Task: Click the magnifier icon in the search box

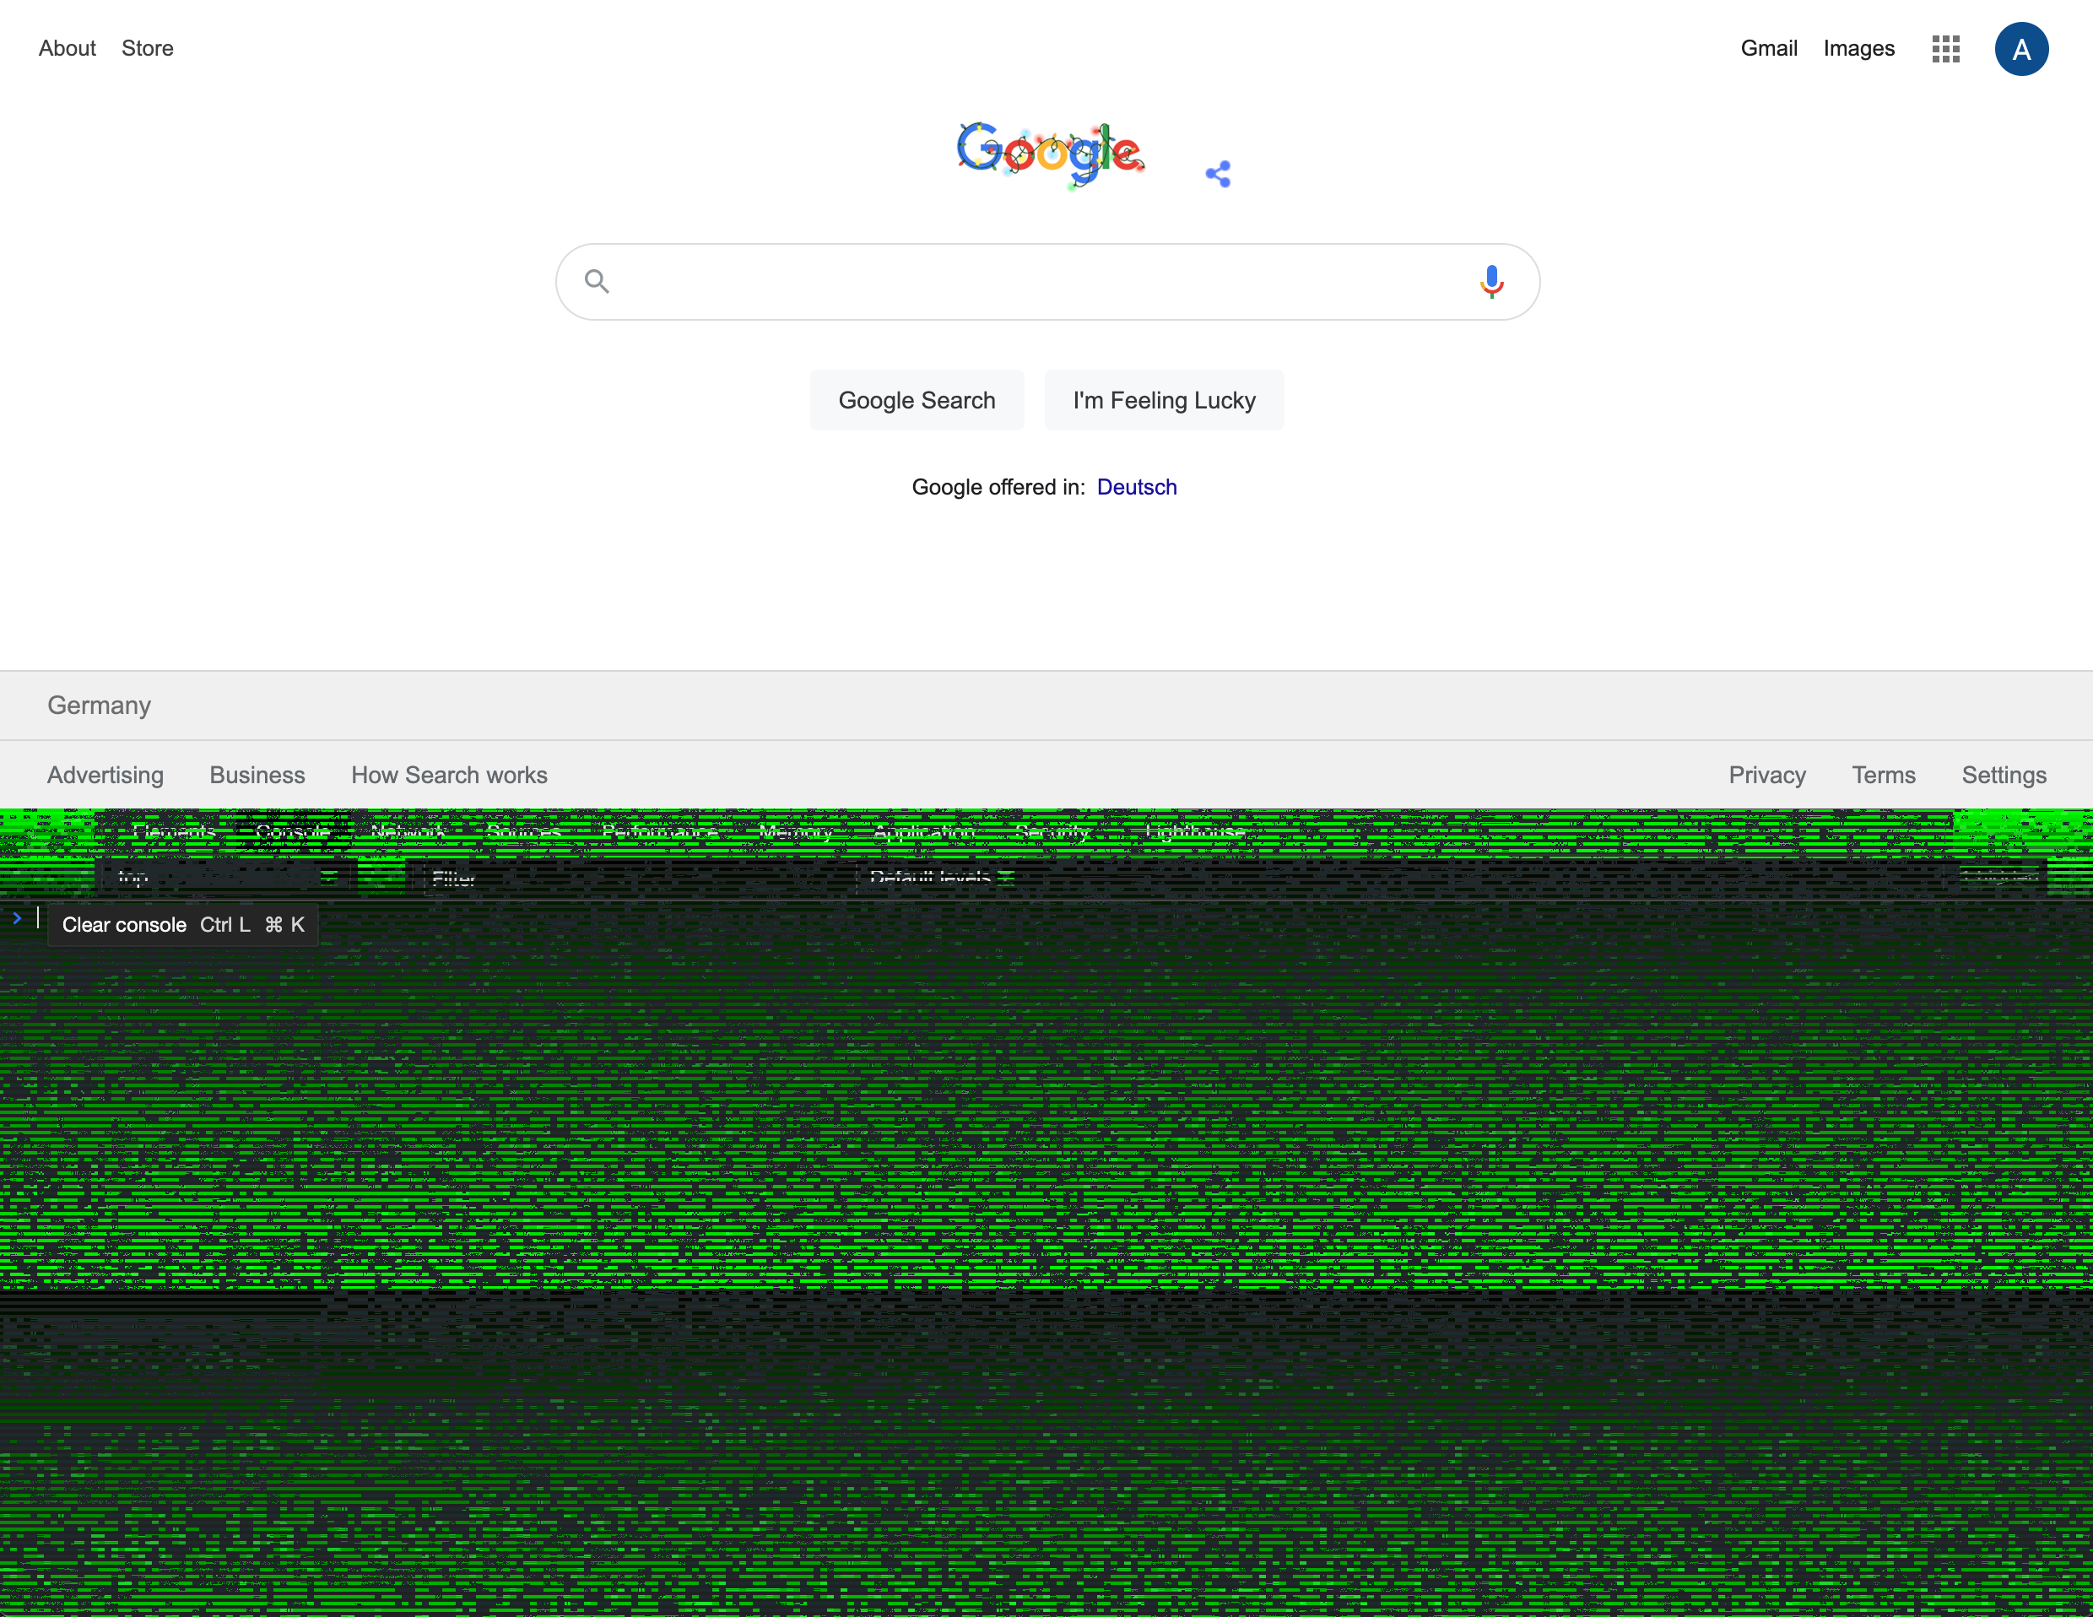Action: tap(597, 282)
